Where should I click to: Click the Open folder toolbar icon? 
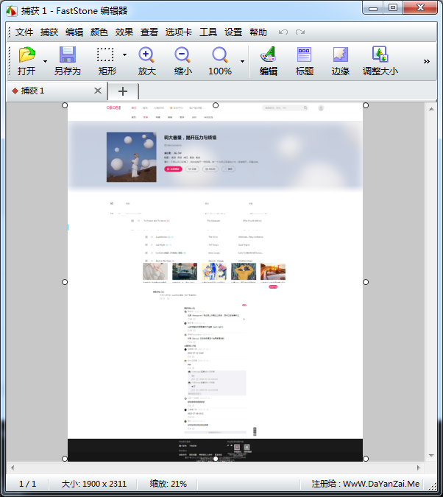pyautogui.click(x=26, y=56)
